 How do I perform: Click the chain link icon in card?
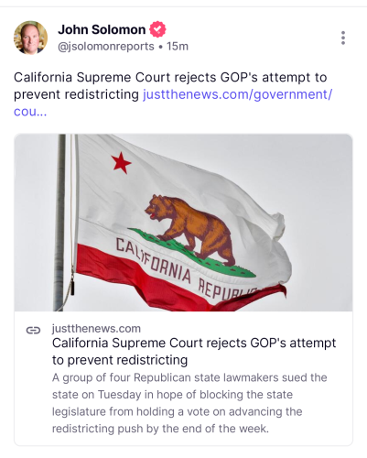click(33, 330)
